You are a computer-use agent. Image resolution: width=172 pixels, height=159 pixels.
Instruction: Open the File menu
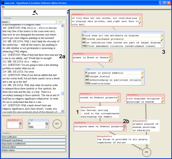point(3,7)
